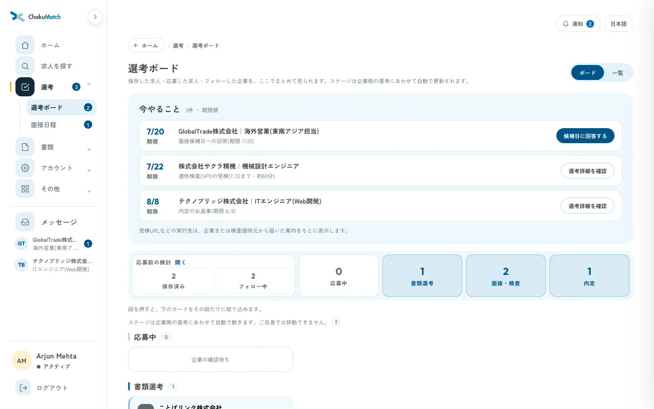
Task: Click the AM user avatar
Action: coord(22,361)
